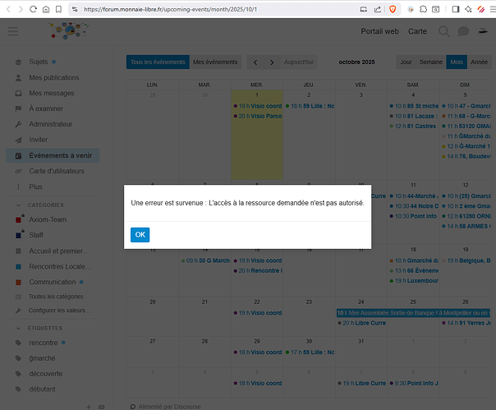Expand the 'Plus' sidebar menu
The width and height of the screenshot is (496, 410).
coord(35,187)
